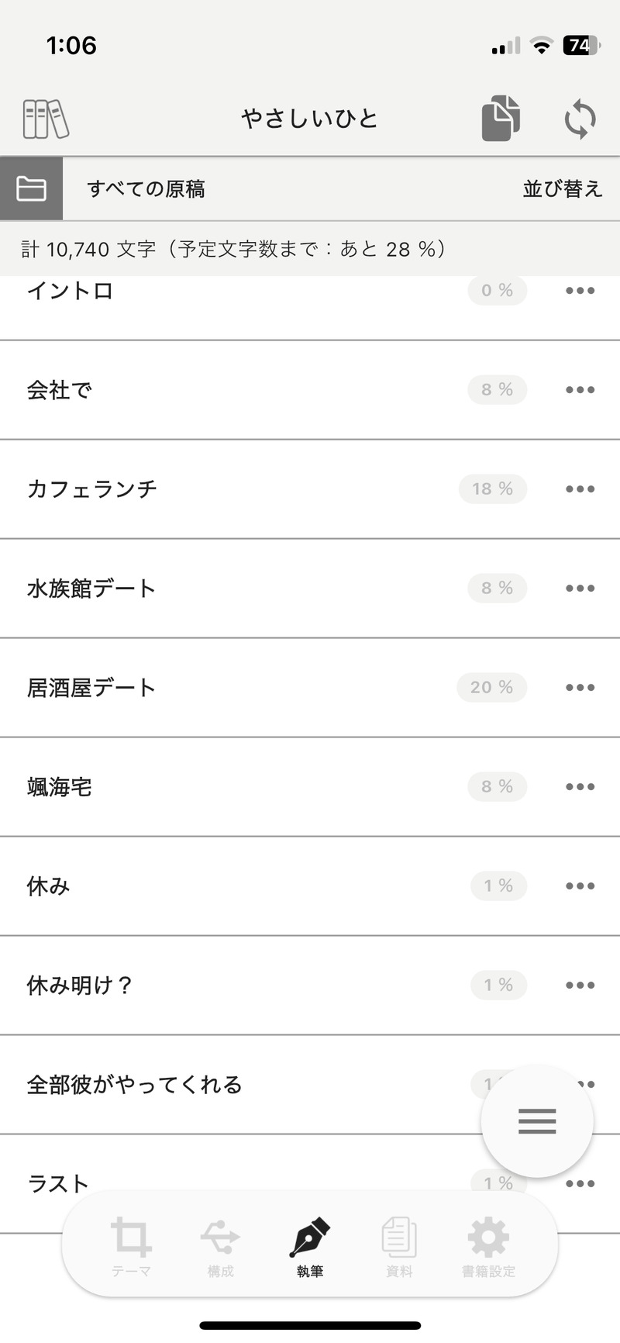Expand more options for 居酒屋デート
620x1343 pixels.
pos(580,688)
